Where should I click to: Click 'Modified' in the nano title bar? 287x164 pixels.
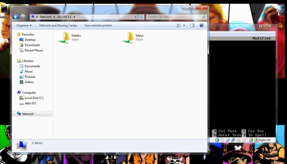tap(261, 38)
